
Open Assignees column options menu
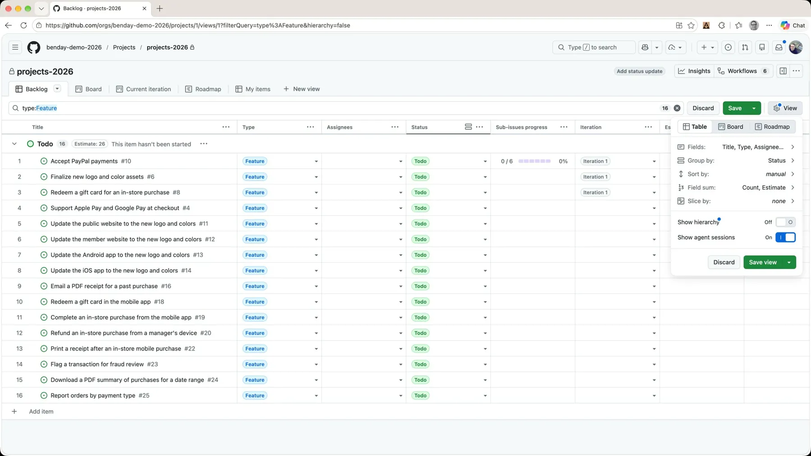coord(395,127)
